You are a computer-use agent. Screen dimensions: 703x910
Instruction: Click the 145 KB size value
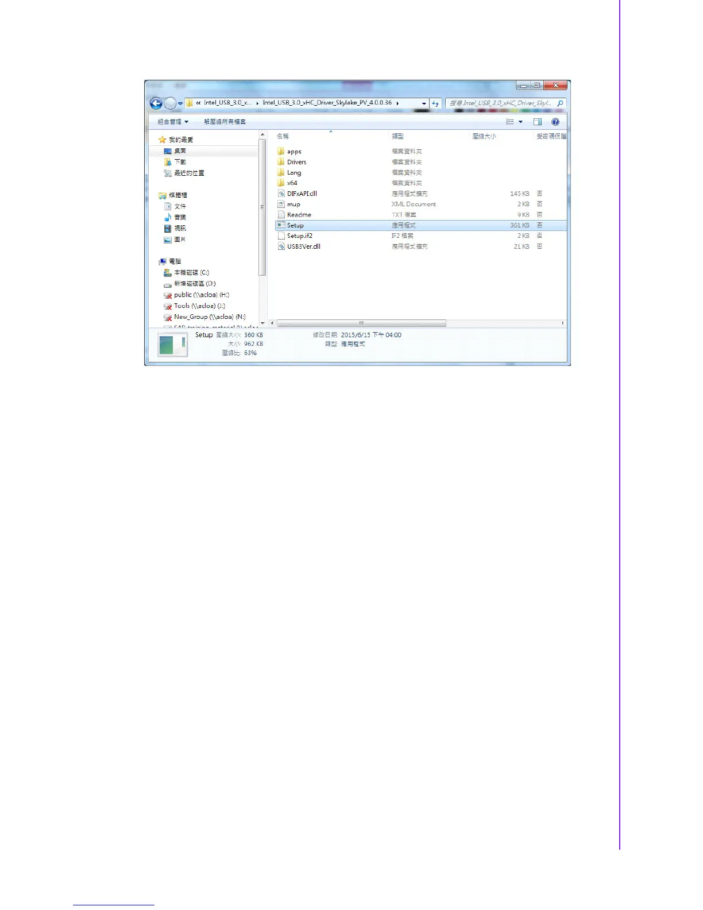(x=519, y=194)
